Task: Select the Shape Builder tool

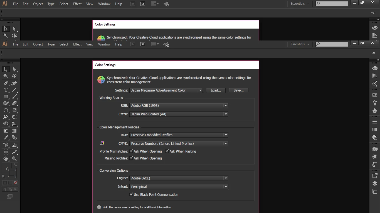Action: coord(6,124)
